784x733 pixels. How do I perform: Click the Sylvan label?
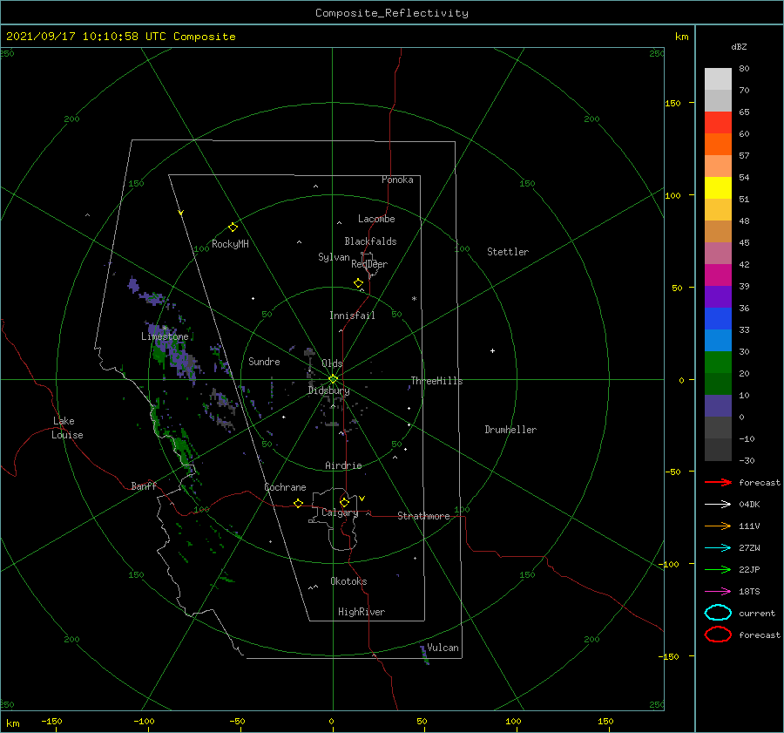pos(334,257)
